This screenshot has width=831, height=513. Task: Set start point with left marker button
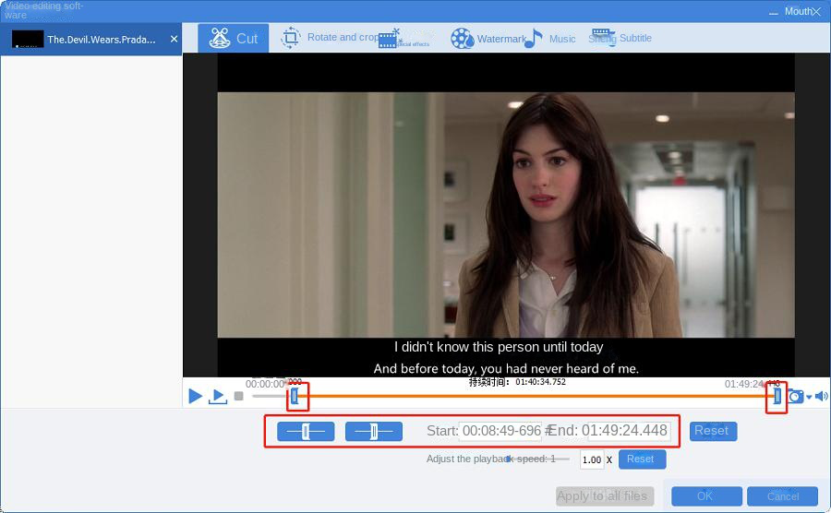(306, 432)
